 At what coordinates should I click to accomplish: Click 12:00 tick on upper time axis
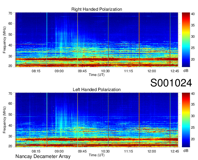(152, 71)
